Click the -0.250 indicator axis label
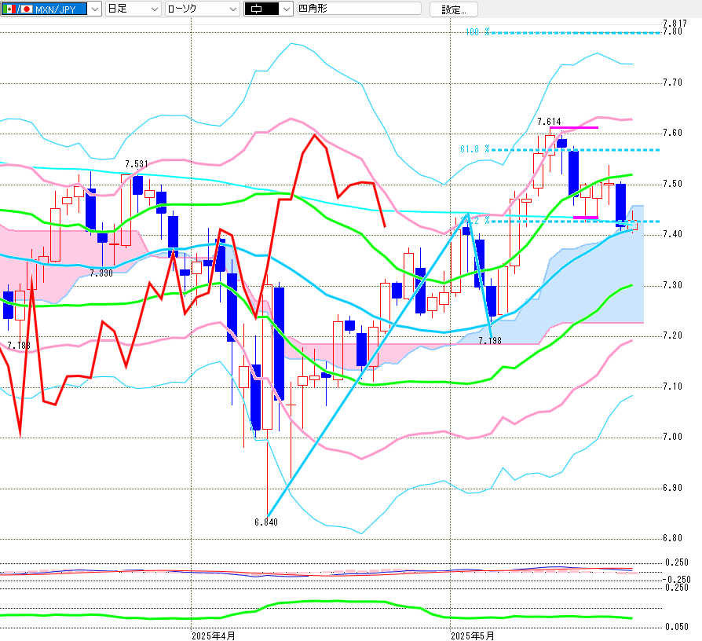 click(x=676, y=580)
